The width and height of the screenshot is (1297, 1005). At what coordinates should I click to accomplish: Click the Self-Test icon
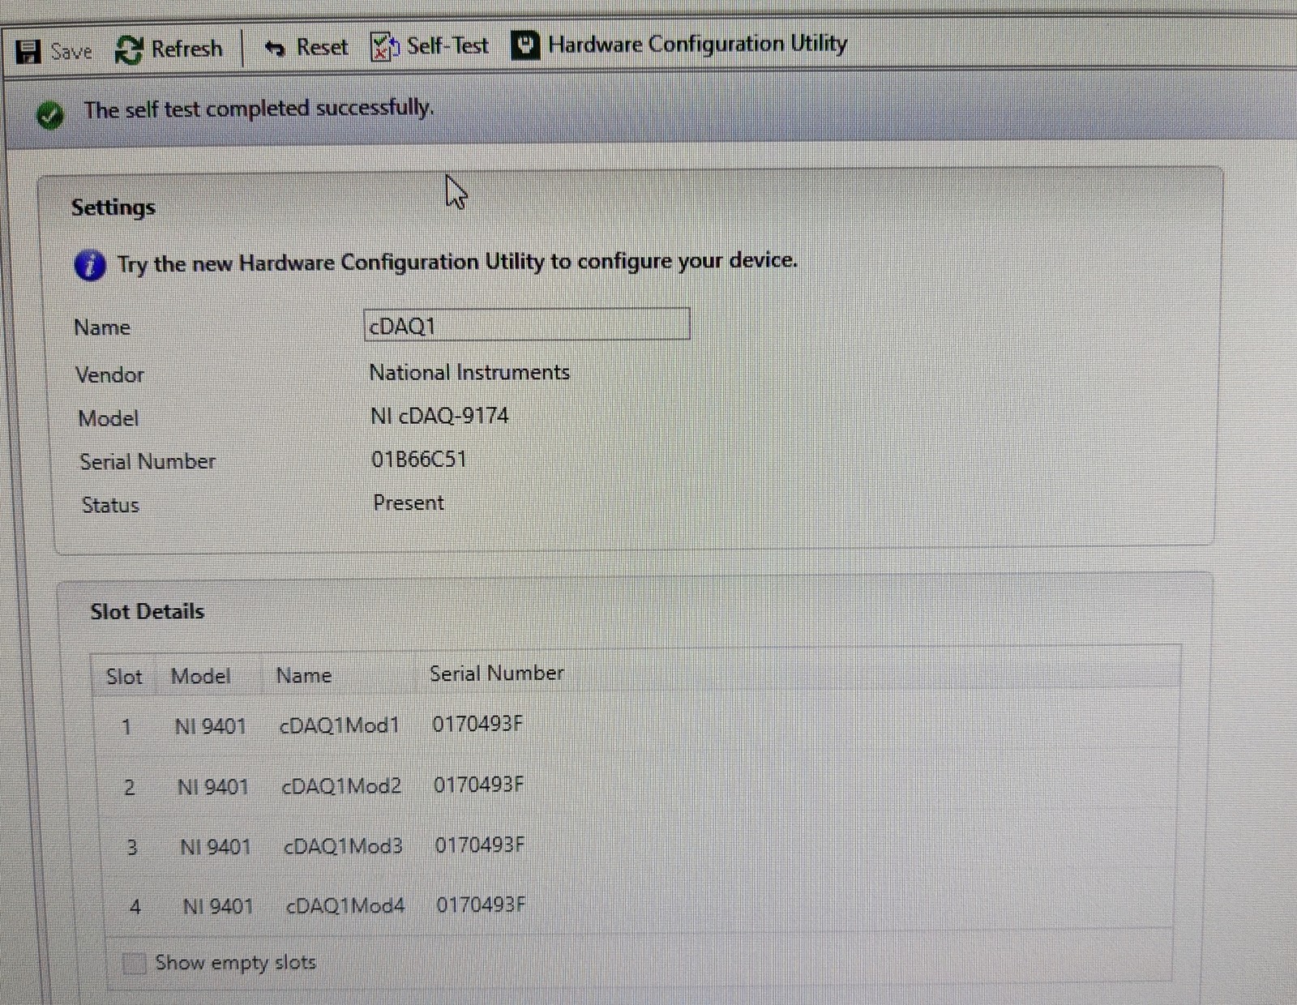point(384,47)
